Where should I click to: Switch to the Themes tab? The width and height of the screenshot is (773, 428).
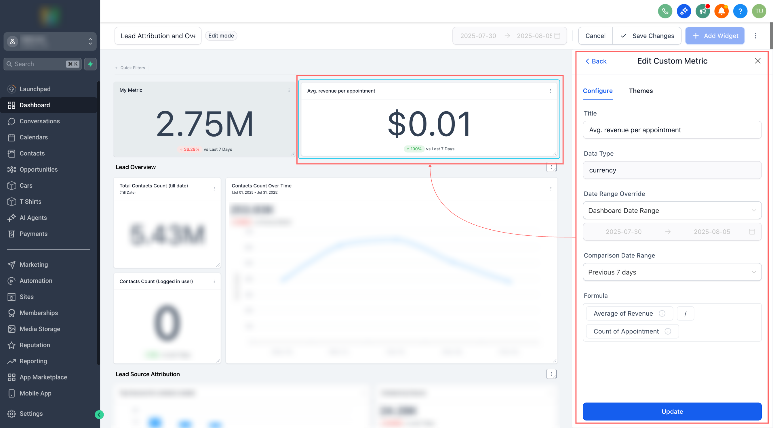tap(640, 91)
